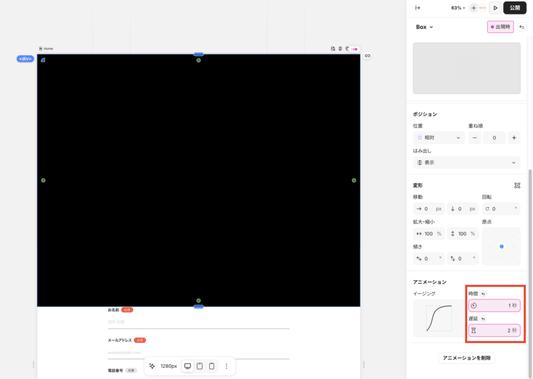
Task: Click the AI sparkle icon in bottom toolbar
Action: click(x=152, y=366)
